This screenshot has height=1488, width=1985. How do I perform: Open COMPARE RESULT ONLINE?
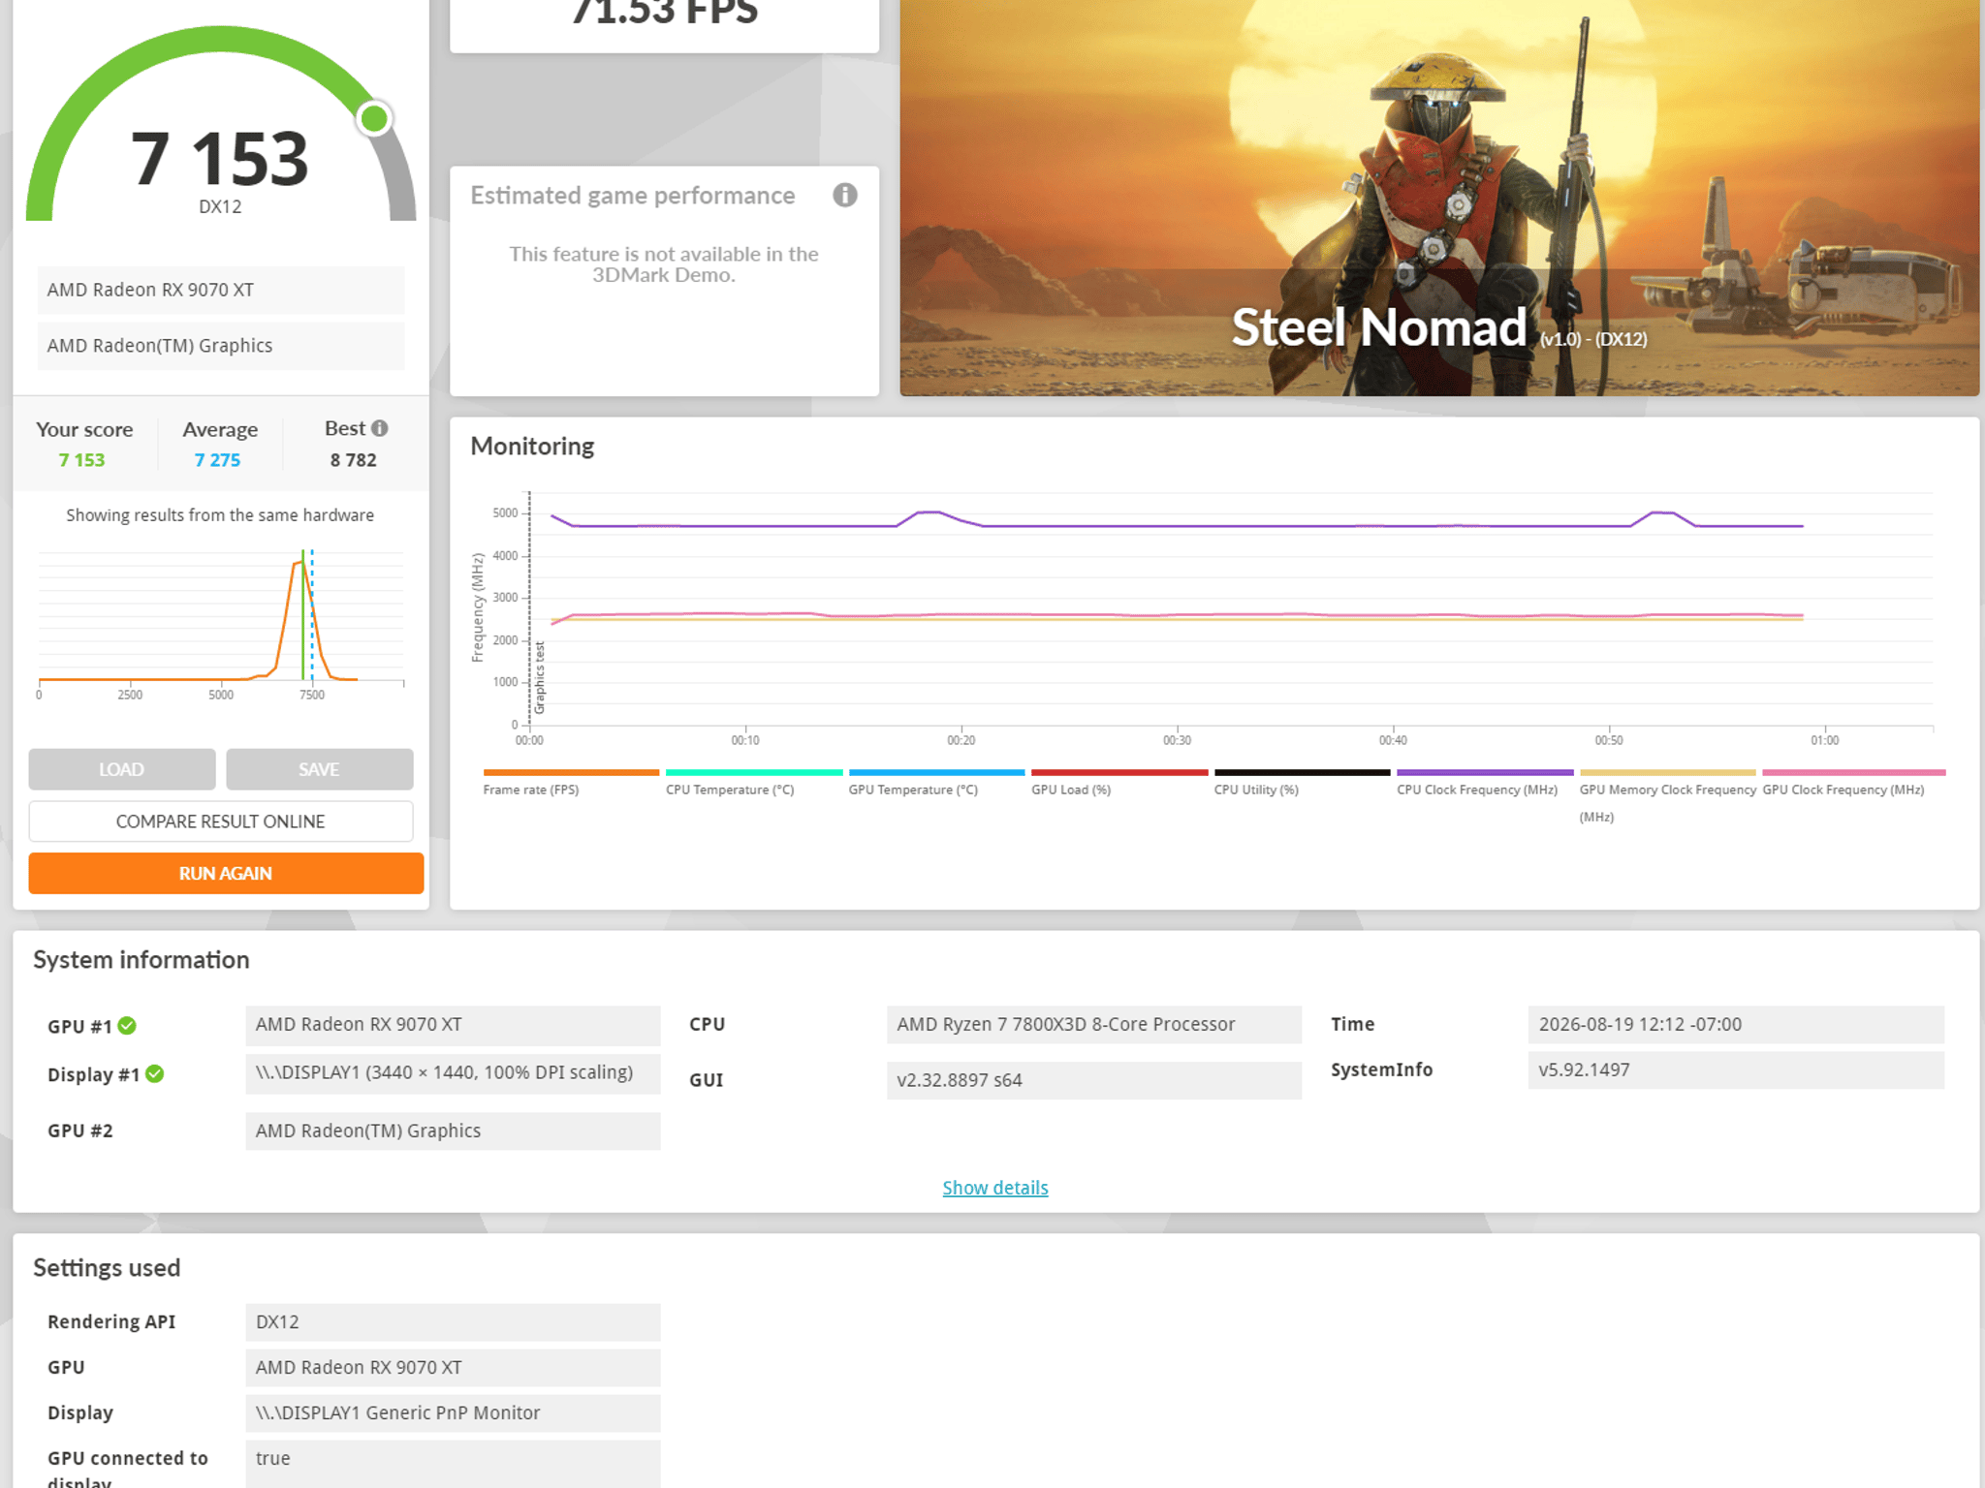(221, 821)
